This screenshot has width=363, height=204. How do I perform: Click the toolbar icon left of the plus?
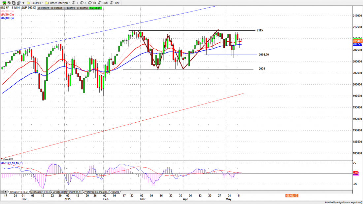click(x=18, y=2)
